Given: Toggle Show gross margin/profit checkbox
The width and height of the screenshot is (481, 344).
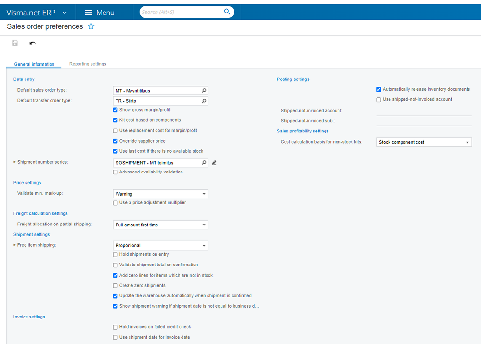Looking at the screenshot, I should click(116, 110).
